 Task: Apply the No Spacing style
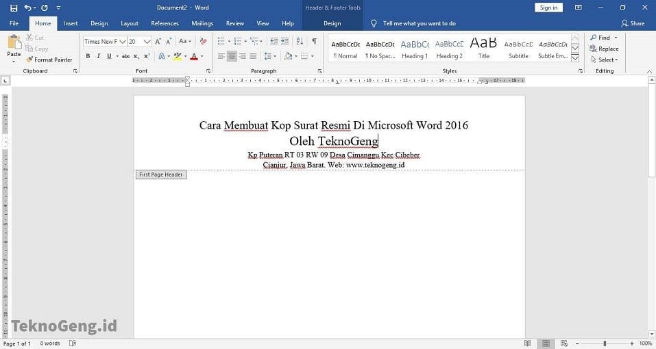click(x=380, y=49)
